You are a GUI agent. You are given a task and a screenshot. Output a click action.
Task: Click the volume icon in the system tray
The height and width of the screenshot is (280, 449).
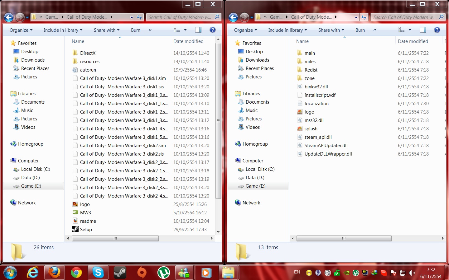coord(412,273)
